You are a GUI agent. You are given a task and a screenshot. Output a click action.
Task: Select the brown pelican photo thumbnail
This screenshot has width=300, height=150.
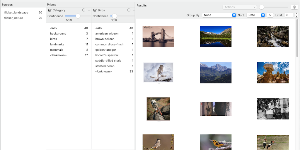[x=158, y=109]
